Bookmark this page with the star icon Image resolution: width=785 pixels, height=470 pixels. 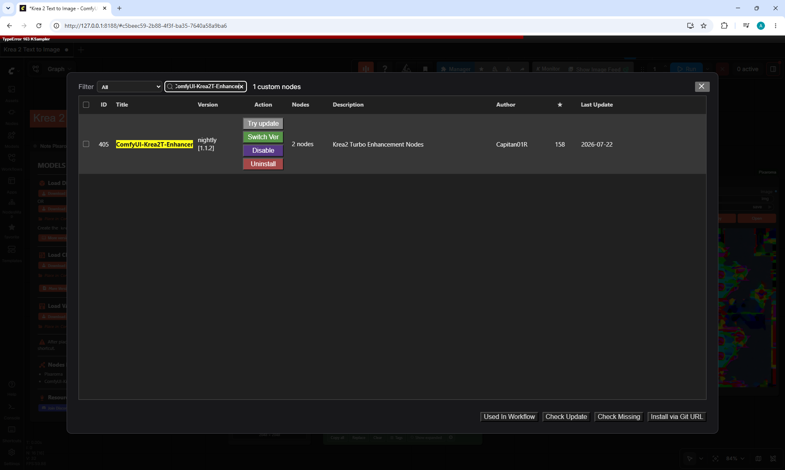point(704,26)
